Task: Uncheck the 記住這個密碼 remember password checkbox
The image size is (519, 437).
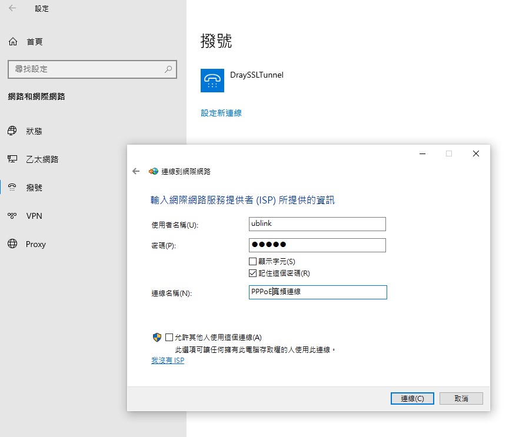Action: 253,273
